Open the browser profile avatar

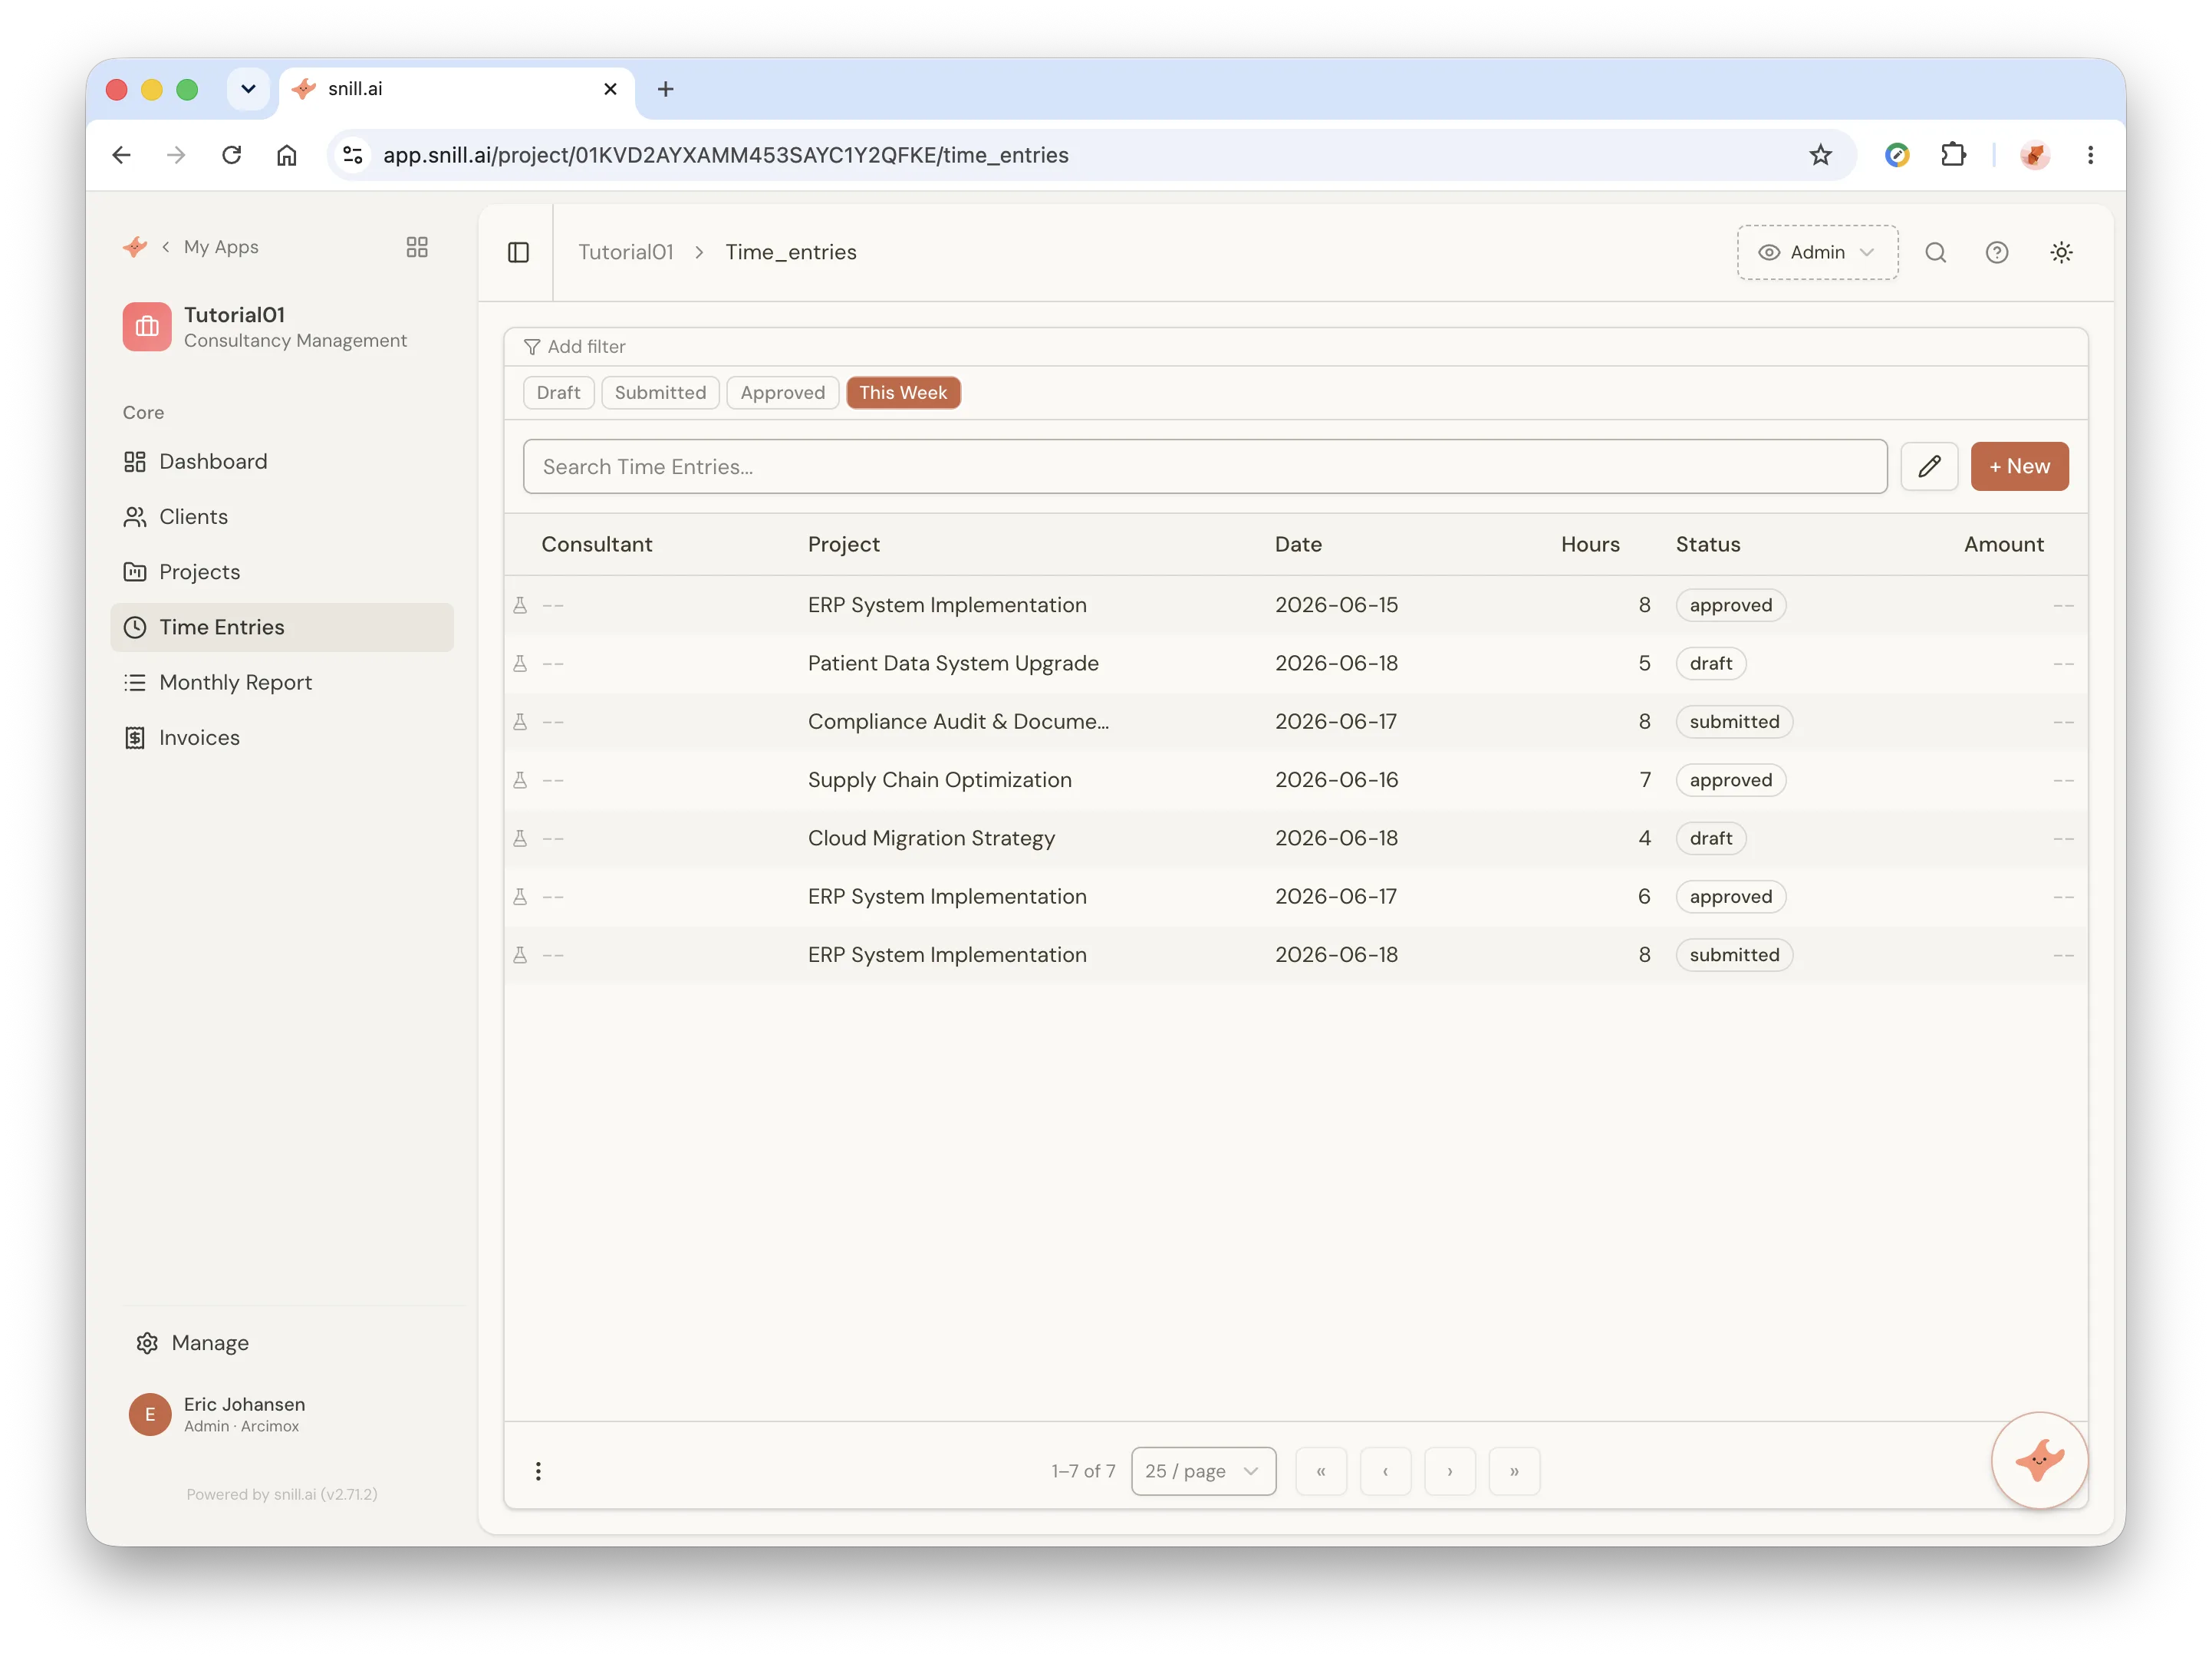(x=2034, y=155)
